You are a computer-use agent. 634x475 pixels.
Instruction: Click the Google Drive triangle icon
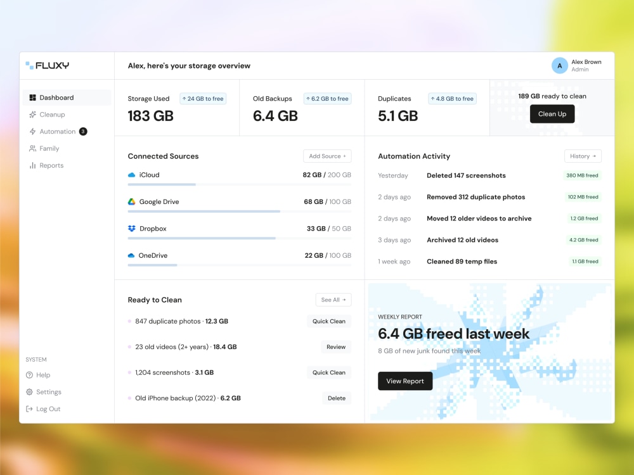(x=131, y=201)
